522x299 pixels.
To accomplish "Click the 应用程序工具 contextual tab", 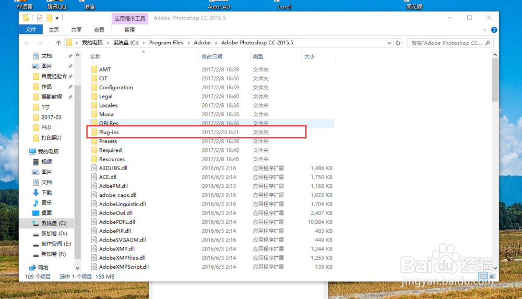I will tap(130, 18).
